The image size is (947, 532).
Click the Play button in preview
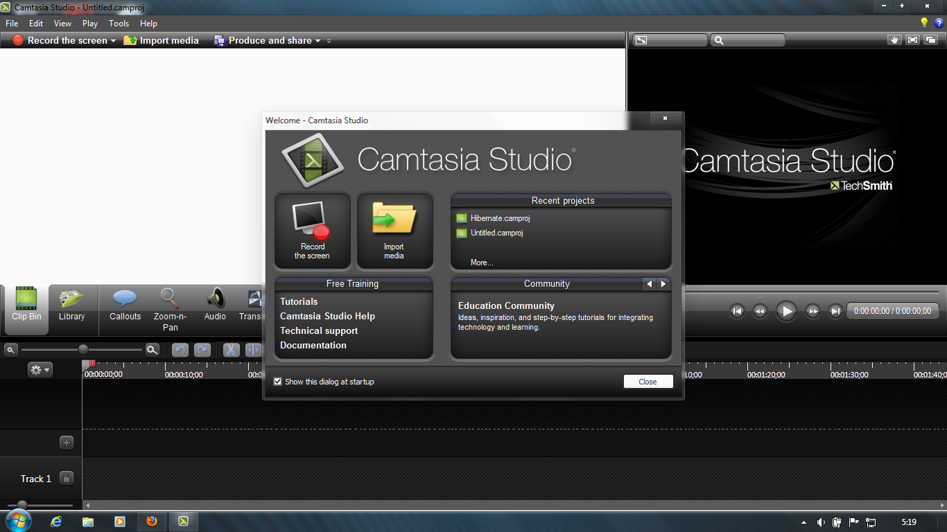(x=786, y=311)
